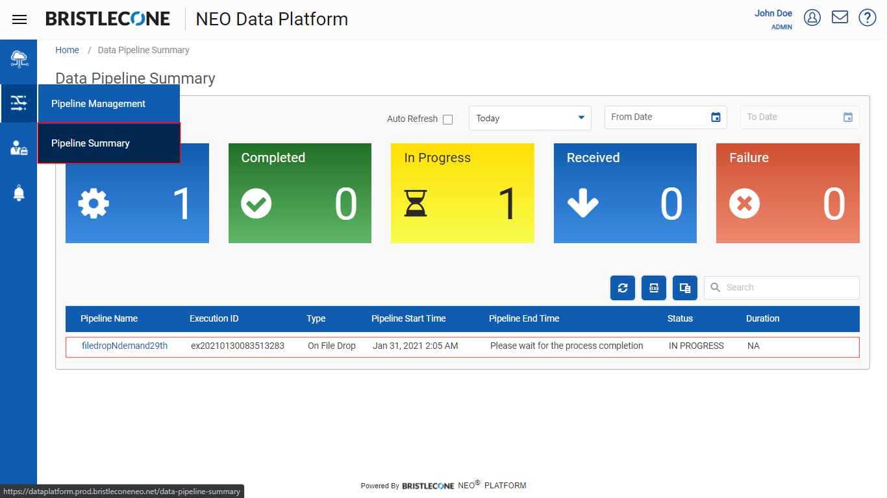Click the X icon on the Failure card
Viewport: 887px width, 498px height.
pyautogui.click(x=745, y=204)
